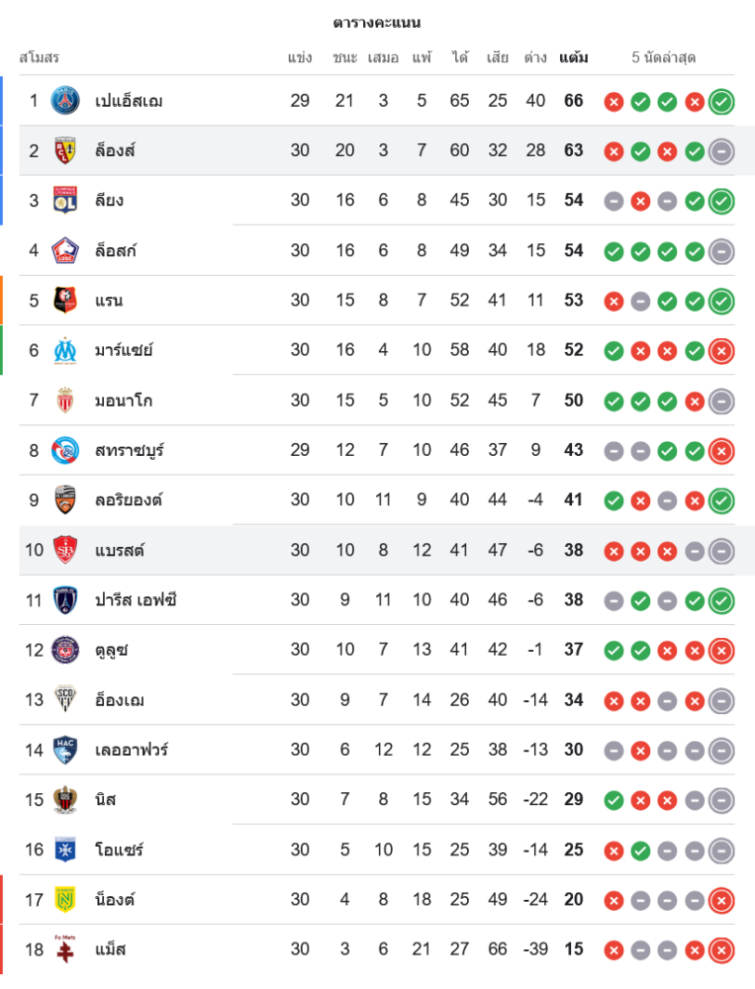The width and height of the screenshot is (755, 989).
Task: Click Lorient's first recent form win circle
Action: tap(613, 500)
